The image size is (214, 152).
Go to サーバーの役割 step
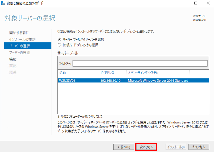tap(20, 52)
